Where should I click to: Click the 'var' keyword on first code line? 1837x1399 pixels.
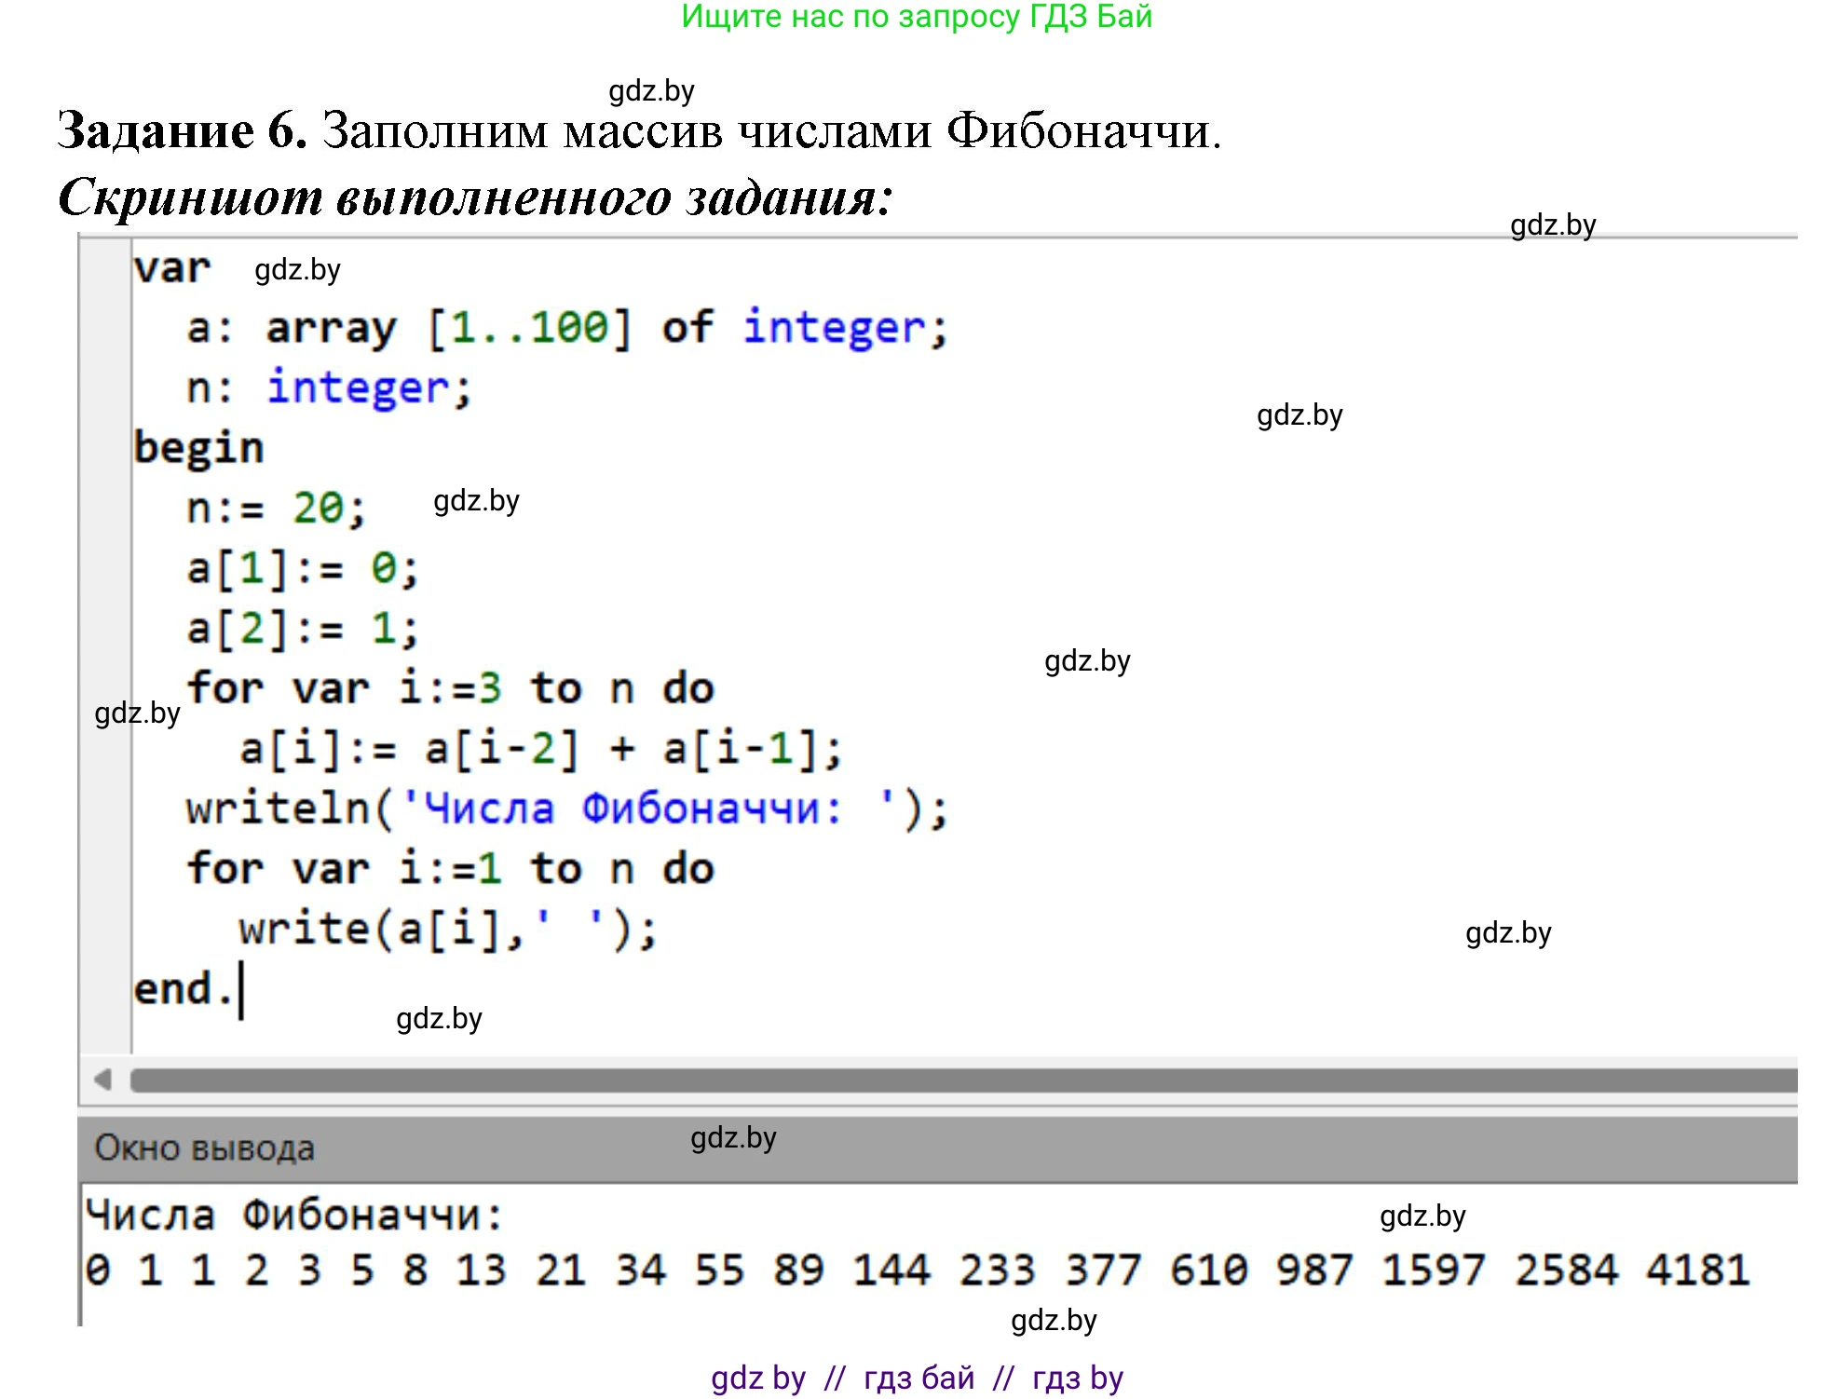point(172,269)
